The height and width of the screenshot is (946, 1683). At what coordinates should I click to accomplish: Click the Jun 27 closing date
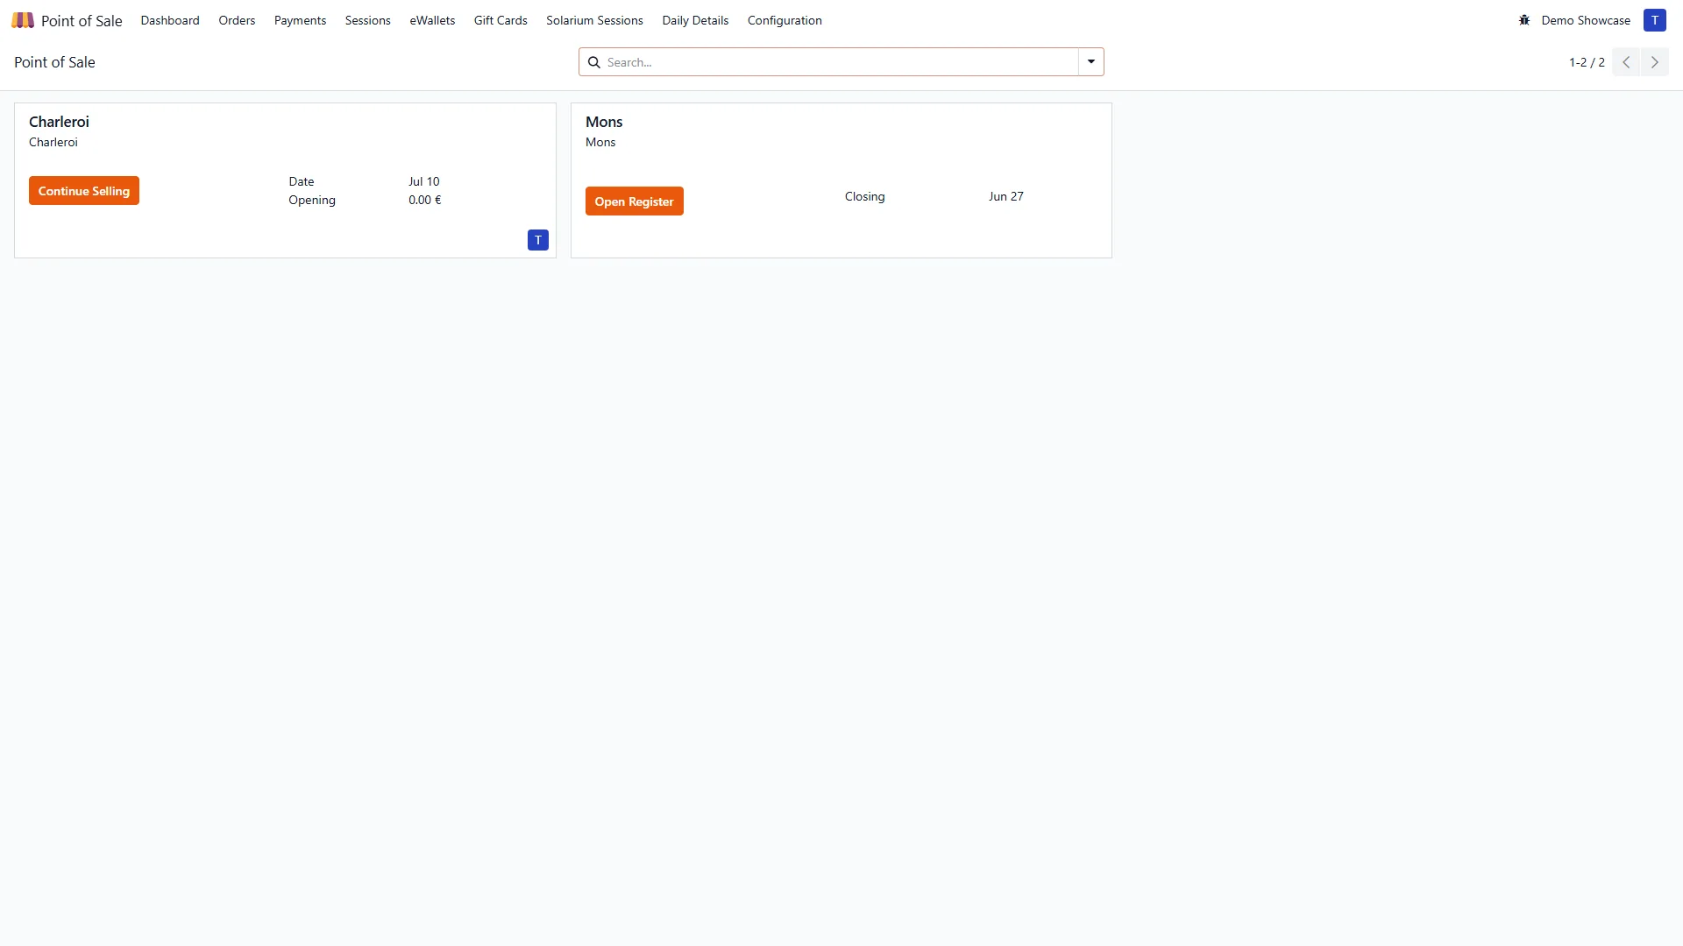1006,196
